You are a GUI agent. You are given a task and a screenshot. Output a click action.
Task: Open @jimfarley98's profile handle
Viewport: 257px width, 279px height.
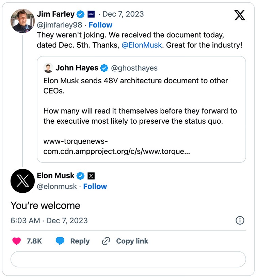(59, 24)
